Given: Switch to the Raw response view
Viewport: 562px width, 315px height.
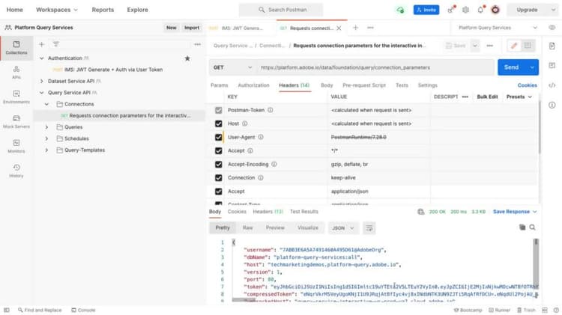Looking at the screenshot, I should 248,227.
